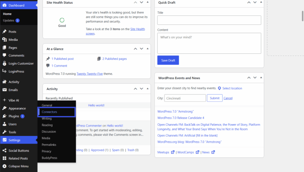Image resolution: width=304 pixels, height=172 pixels.
Task: Open WordPress 7.0 Release Candidate 4 news
Action: tap(181, 118)
